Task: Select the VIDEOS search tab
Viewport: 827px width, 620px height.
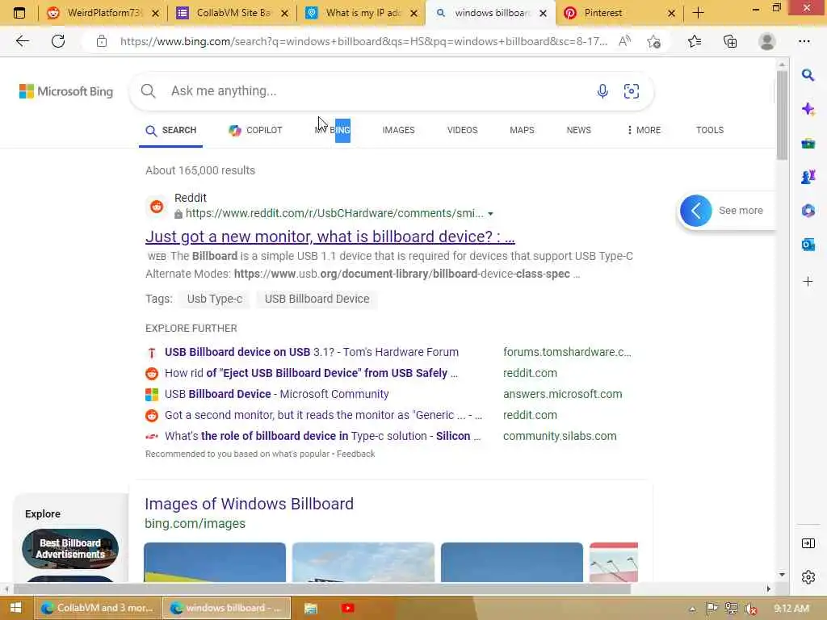Action: point(462,130)
